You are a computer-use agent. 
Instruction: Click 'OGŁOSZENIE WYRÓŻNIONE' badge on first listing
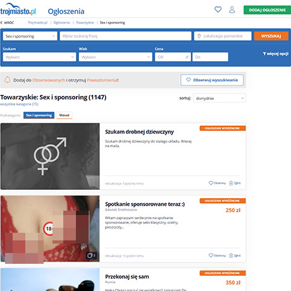pyautogui.click(x=223, y=128)
